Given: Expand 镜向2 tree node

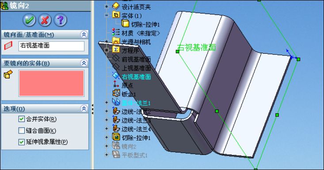Looking at the screenshot, I should tap(107, 146).
